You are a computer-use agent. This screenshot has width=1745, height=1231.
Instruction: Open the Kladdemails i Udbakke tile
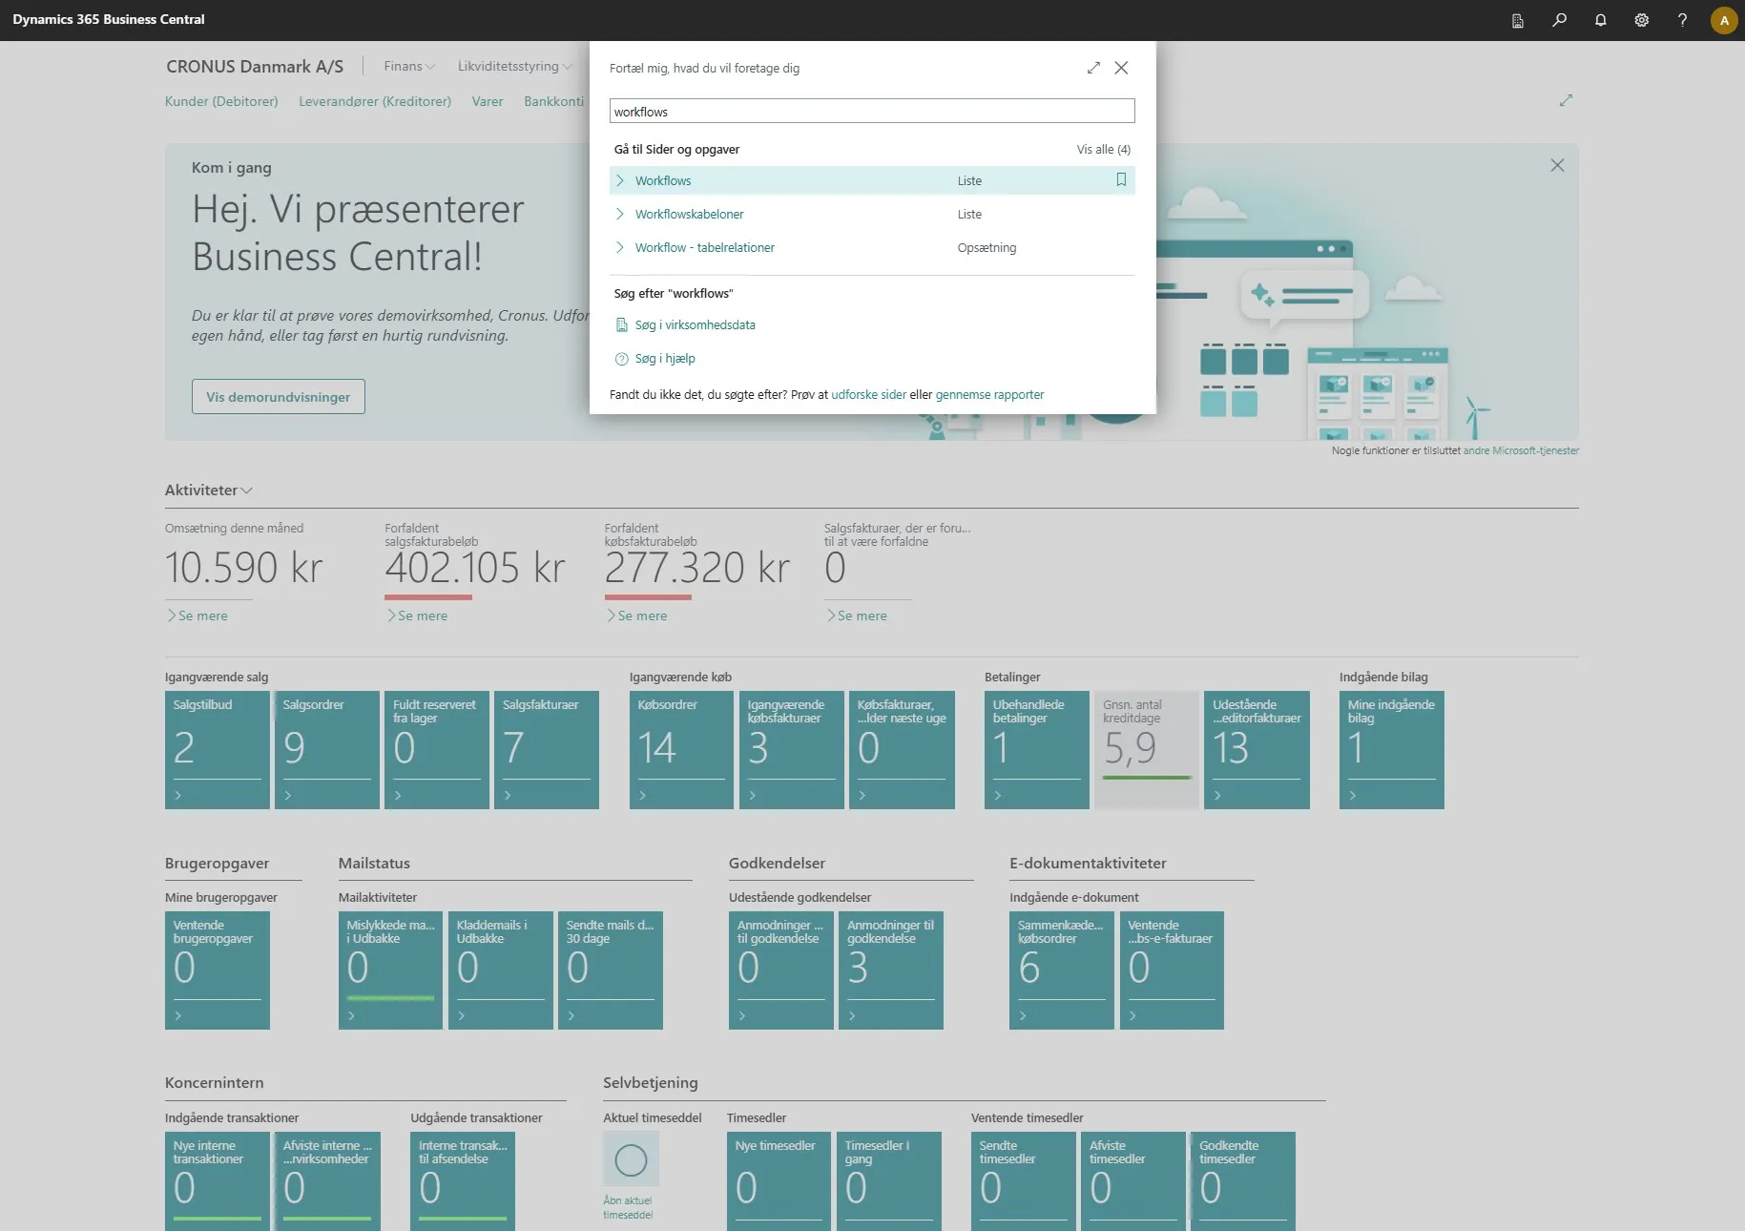[x=501, y=970]
